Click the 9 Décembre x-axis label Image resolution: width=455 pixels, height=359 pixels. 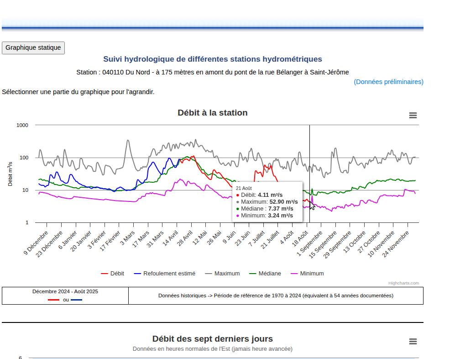click(36, 243)
